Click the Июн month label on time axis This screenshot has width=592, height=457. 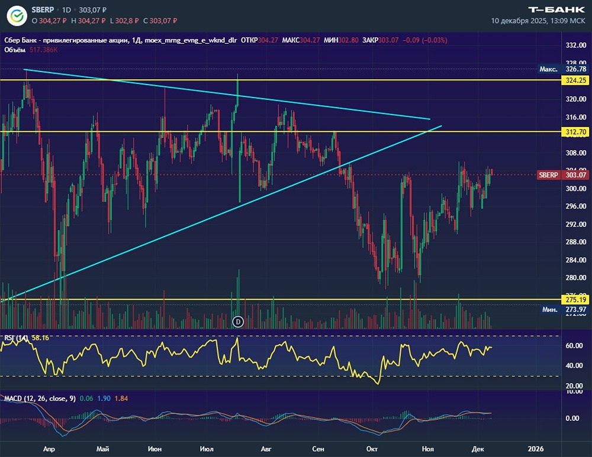(155, 449)
